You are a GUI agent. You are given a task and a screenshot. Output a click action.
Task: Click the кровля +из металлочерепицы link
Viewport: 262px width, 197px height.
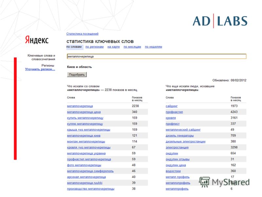click(89, 147)
